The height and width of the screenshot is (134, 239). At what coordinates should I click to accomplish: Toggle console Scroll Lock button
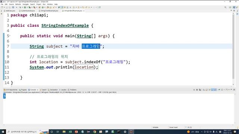pos(207,90)
